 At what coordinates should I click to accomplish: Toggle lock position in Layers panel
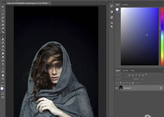(127, 83)
